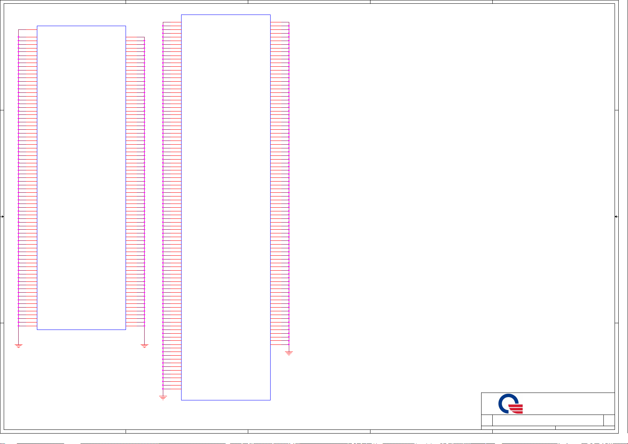Click the arrow marker on left sheet border
The width and height of the screenshot is (628, 444).
point(2,217)
